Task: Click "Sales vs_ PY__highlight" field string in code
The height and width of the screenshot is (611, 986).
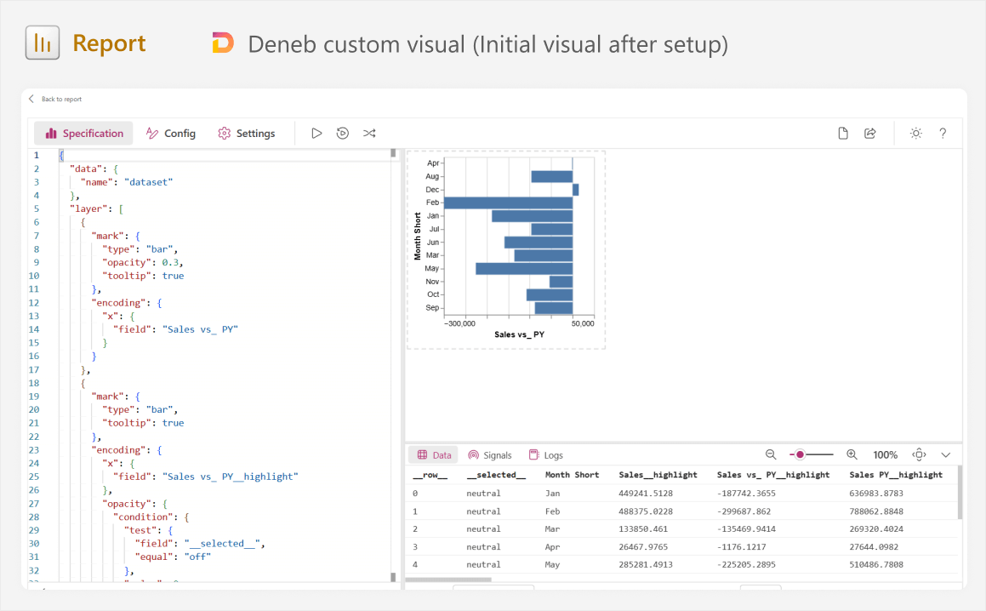Action: [x=231, y=477]
